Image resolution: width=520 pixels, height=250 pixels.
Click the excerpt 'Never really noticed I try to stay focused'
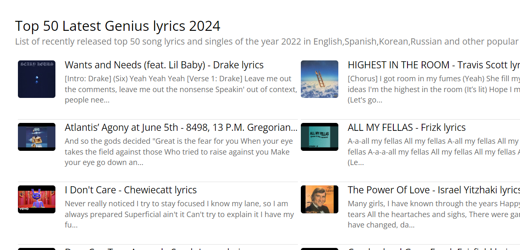point(180,214)
